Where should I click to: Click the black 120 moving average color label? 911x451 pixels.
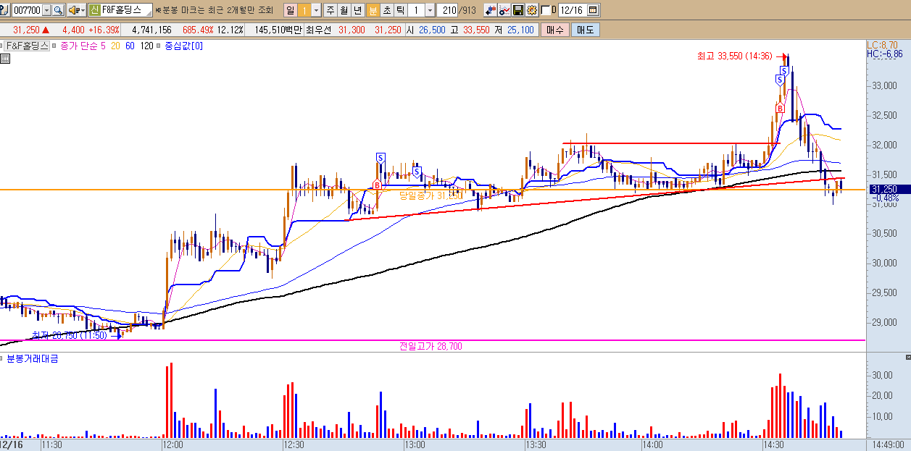click(x=146, y=46)
